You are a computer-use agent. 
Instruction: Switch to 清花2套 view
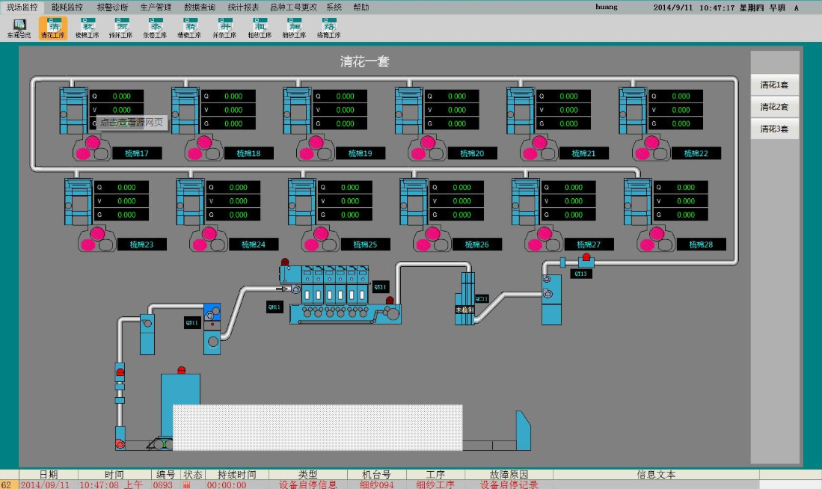[774, 107]
